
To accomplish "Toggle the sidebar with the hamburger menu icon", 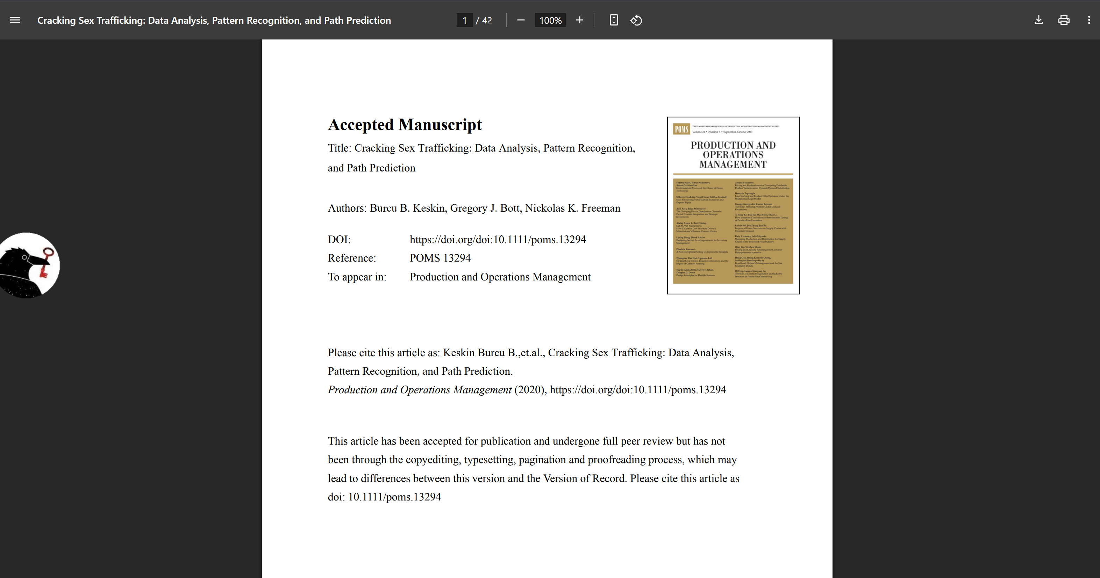I will tap(15, 20).
